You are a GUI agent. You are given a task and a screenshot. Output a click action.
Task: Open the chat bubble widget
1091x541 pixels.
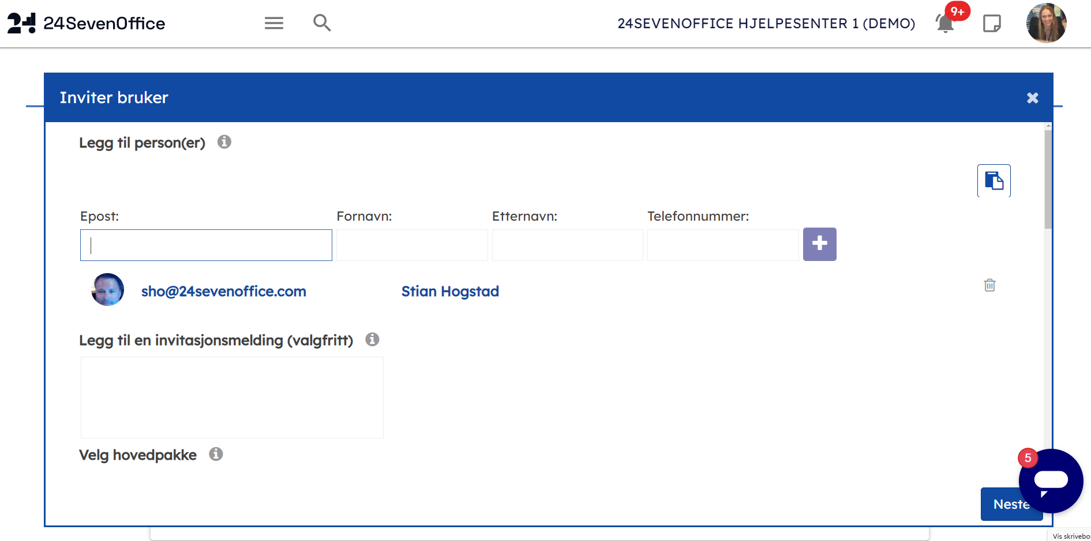(x=1051, y=481)
